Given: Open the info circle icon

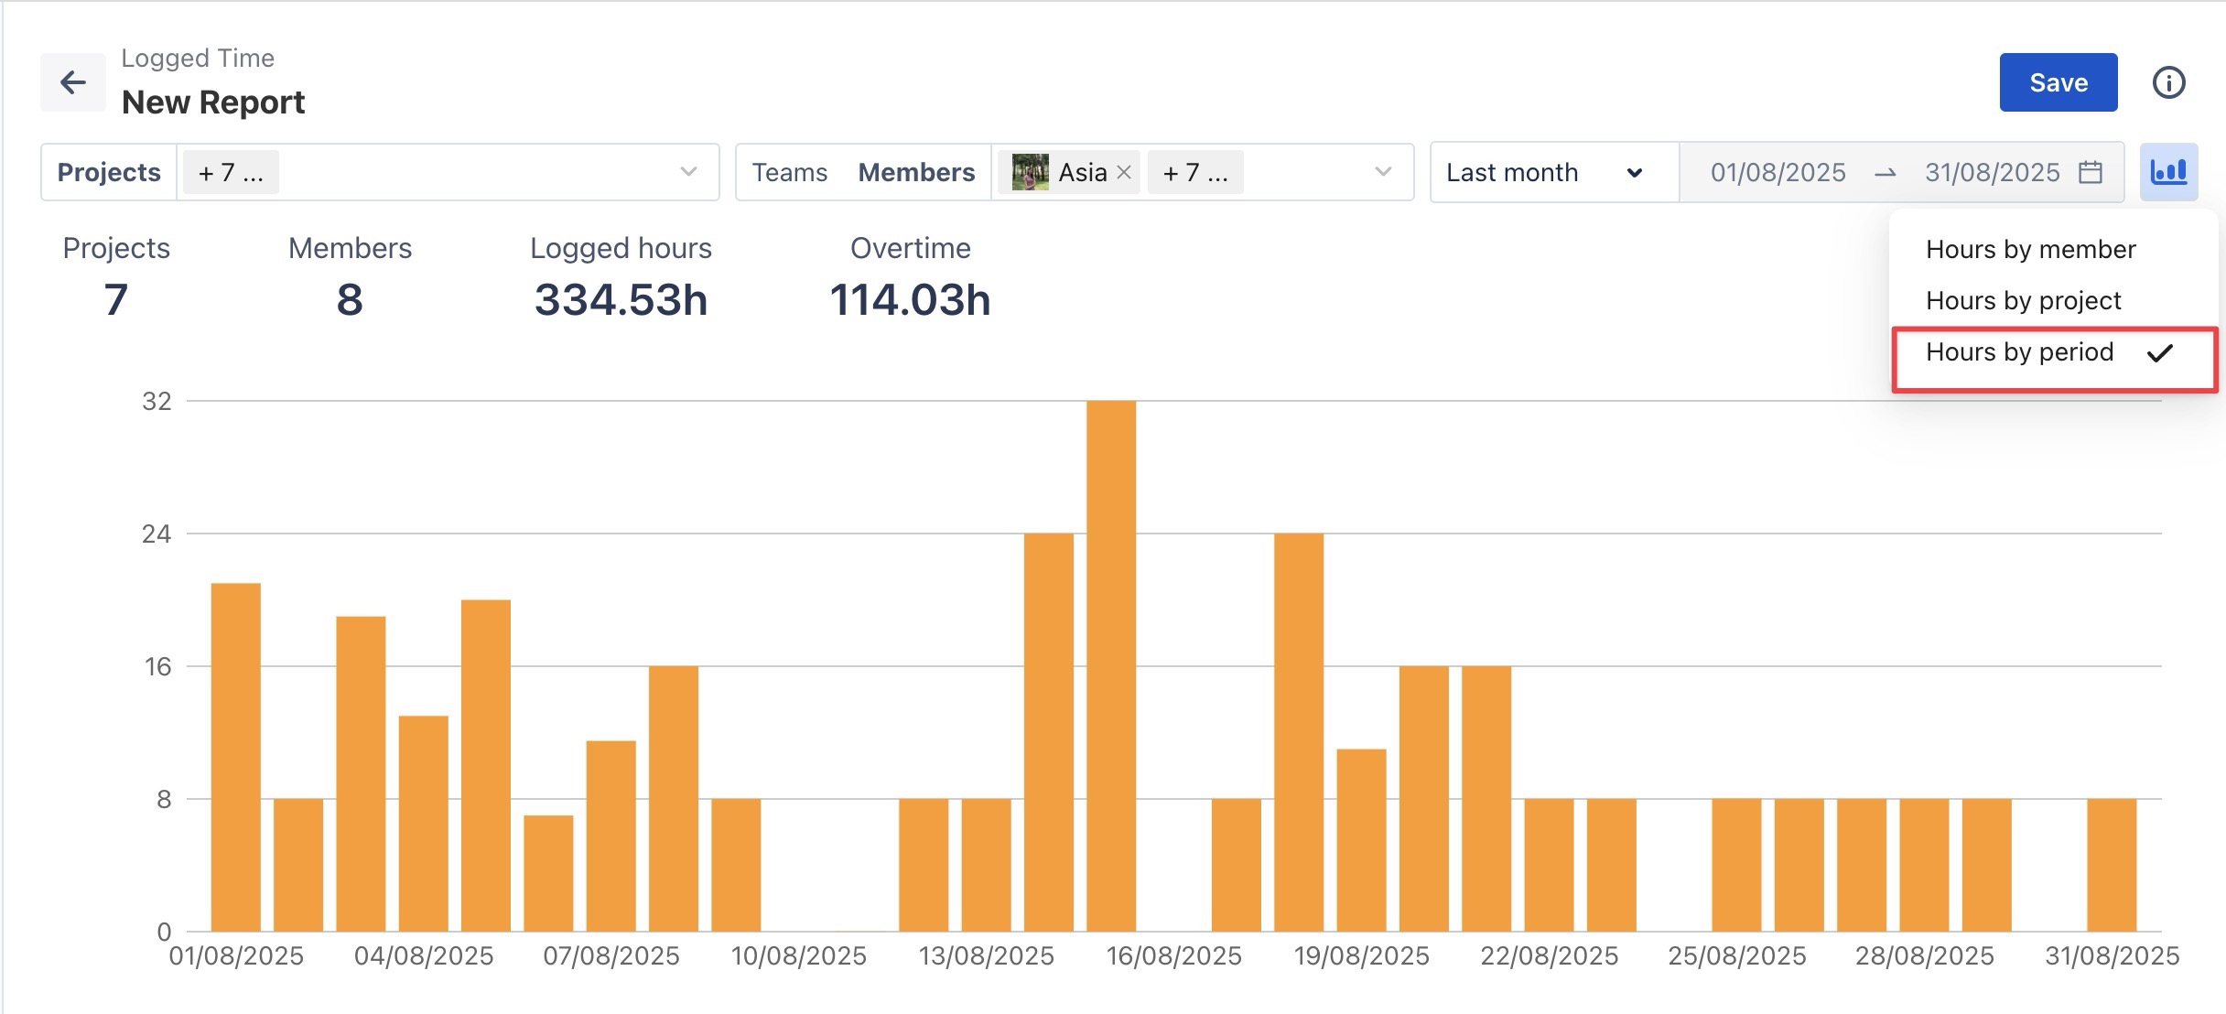Looking at the screenshot, I should [2168, 82].
